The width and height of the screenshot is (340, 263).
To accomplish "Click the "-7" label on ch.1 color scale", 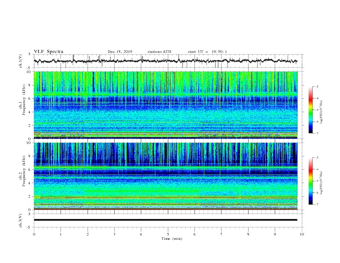I will tap(316, 133).
